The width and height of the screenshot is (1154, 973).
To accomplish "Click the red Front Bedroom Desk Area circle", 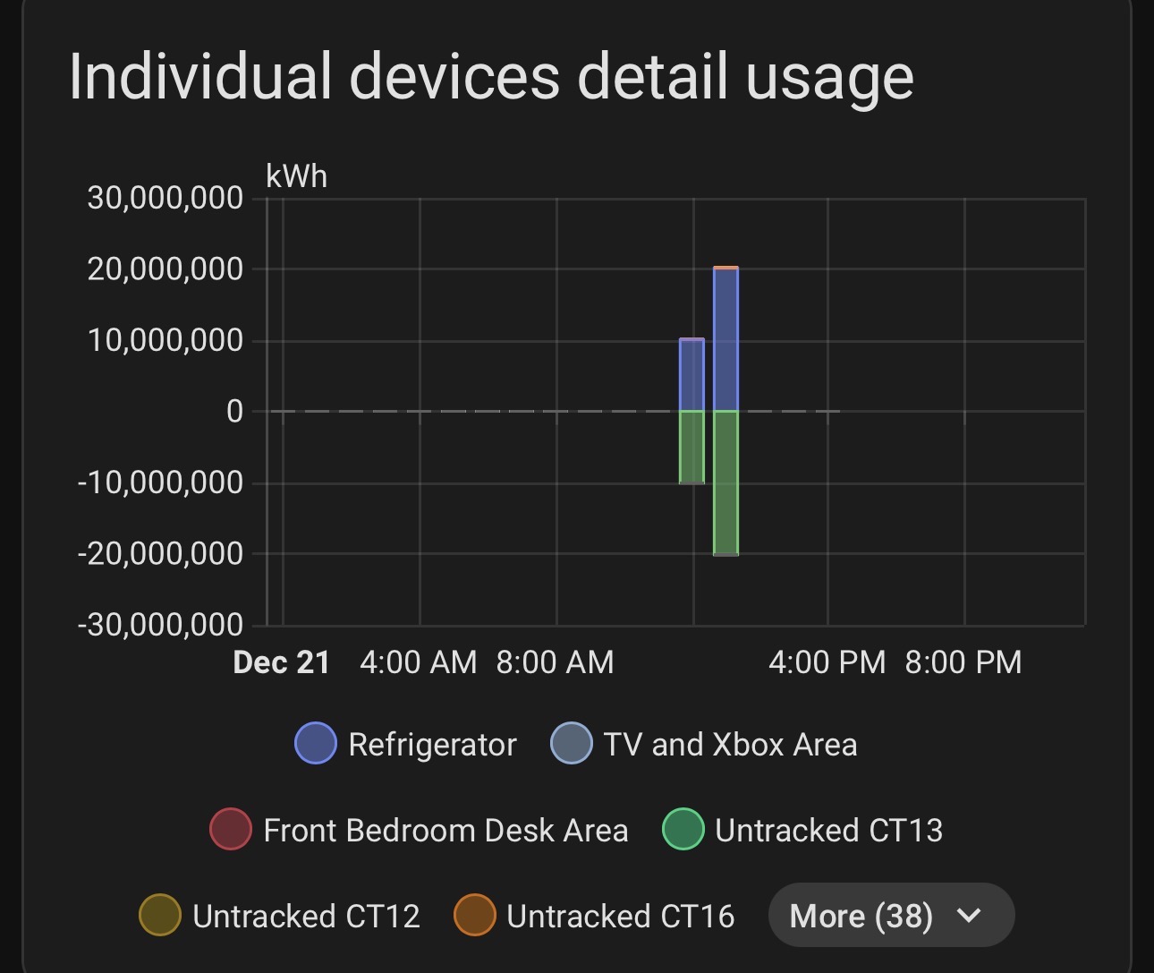I will coord(231,830).
